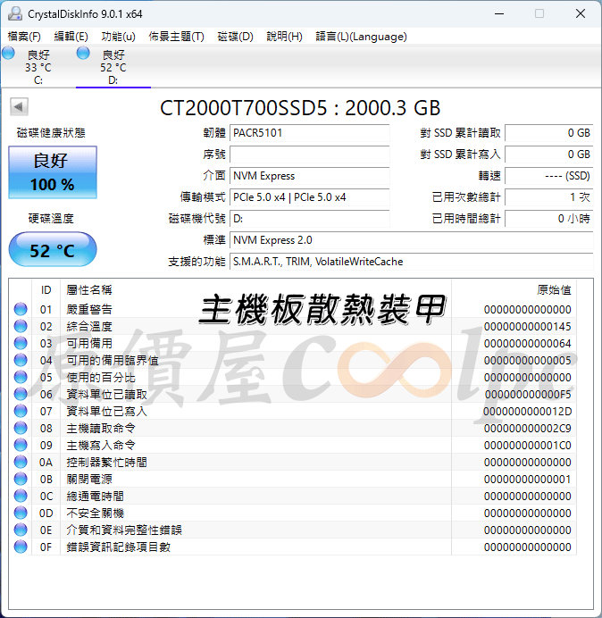Open the 編輯(E) menu
The width and height of the screenshot is (602, 618).
[71, 37]
